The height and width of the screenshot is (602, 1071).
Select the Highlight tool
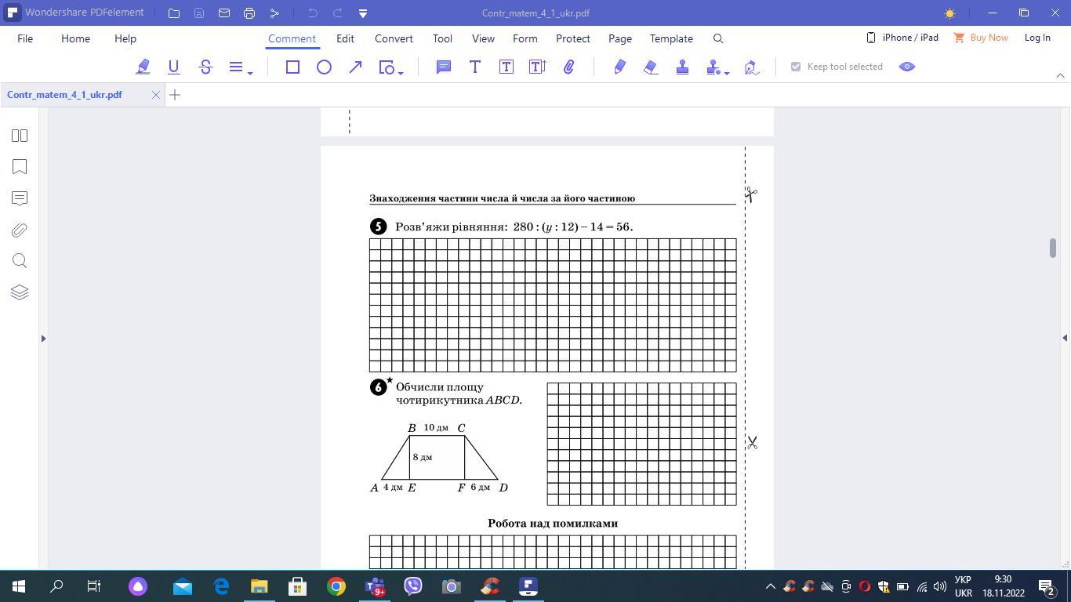pyautogui.click(x=143, y=67)
